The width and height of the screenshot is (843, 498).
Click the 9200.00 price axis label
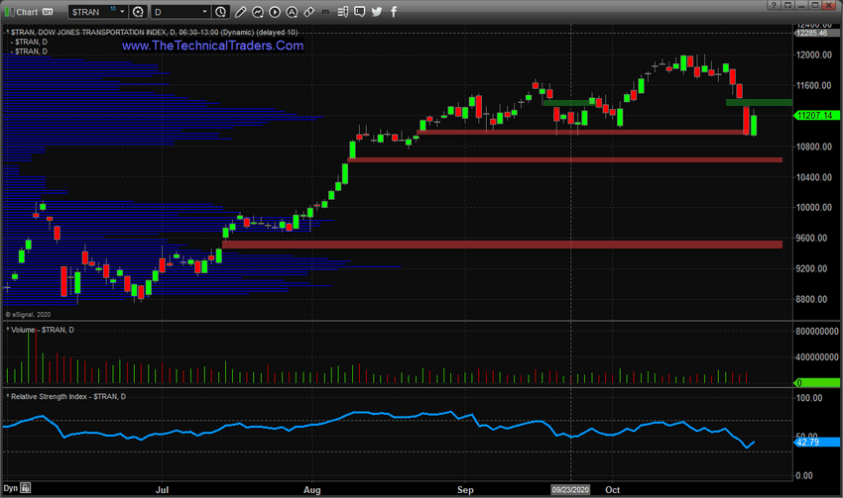pos(812,268)
